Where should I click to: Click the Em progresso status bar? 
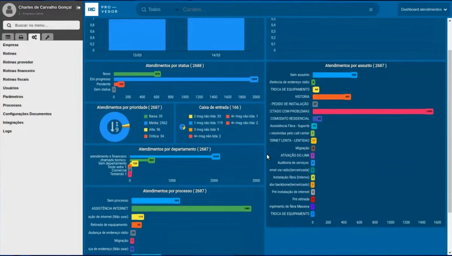click(186, 79)
